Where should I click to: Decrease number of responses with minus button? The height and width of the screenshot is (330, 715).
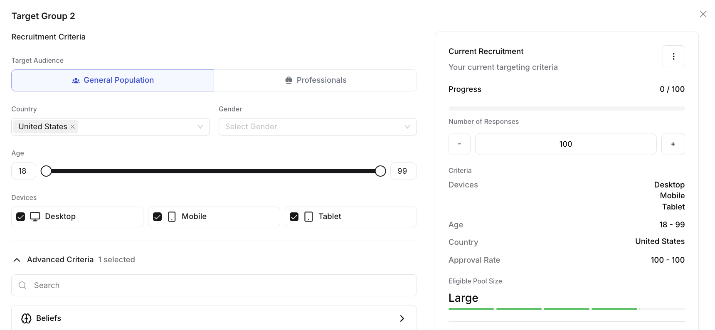tap(459, 144)
